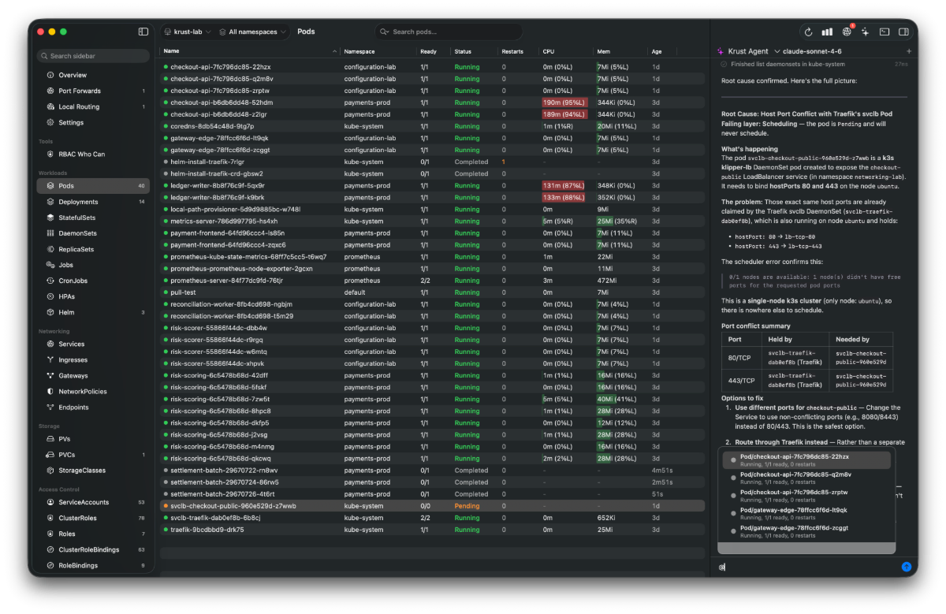Image resolution: width=946 pixels, height=614 pixels.
Task: Change model via claude-sonnet-4-6 dropdown
Action: click(x=812, y=51)
